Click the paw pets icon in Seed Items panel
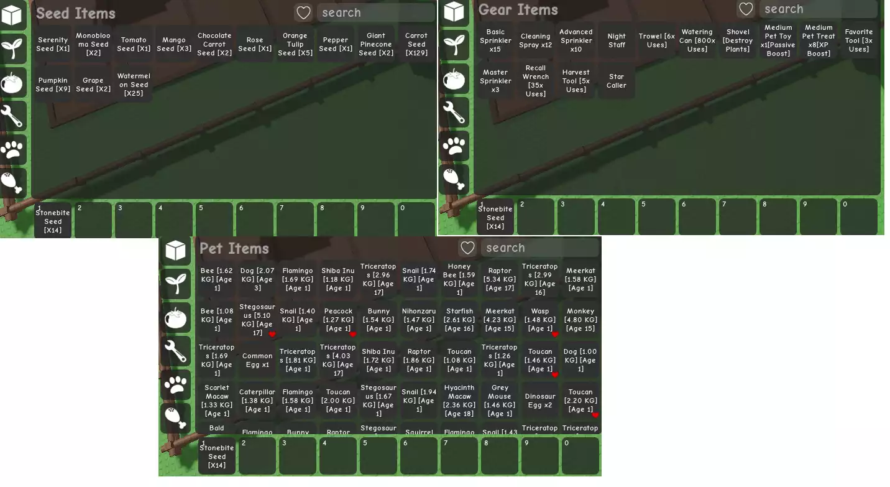Screen dimensions: 890x487 tap(12, 149)
